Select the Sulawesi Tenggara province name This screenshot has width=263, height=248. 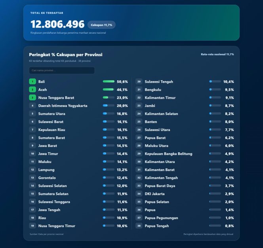[54, 202]
